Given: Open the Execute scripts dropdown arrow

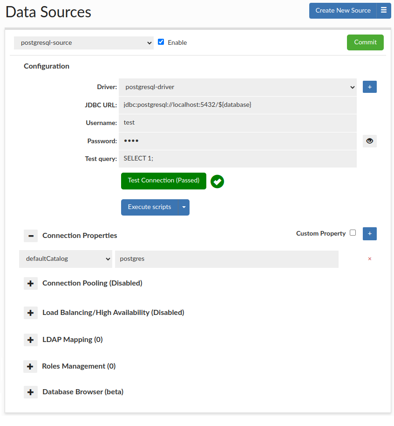Looking at the screenshot, I should point(184,207).
